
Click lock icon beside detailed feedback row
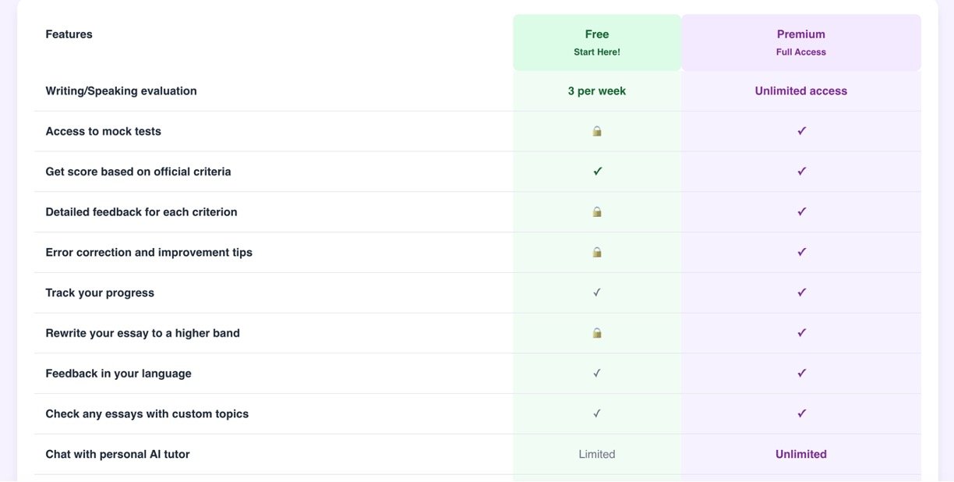coord(597,211)
